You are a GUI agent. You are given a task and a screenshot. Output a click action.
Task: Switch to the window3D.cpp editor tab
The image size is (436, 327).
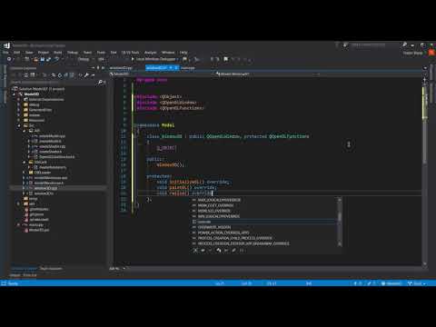pos(121,68)
